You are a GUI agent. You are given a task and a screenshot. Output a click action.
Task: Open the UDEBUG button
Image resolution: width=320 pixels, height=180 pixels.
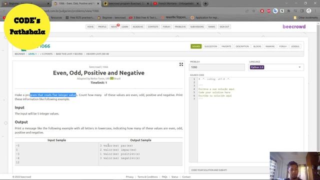[x=295, y=46]
